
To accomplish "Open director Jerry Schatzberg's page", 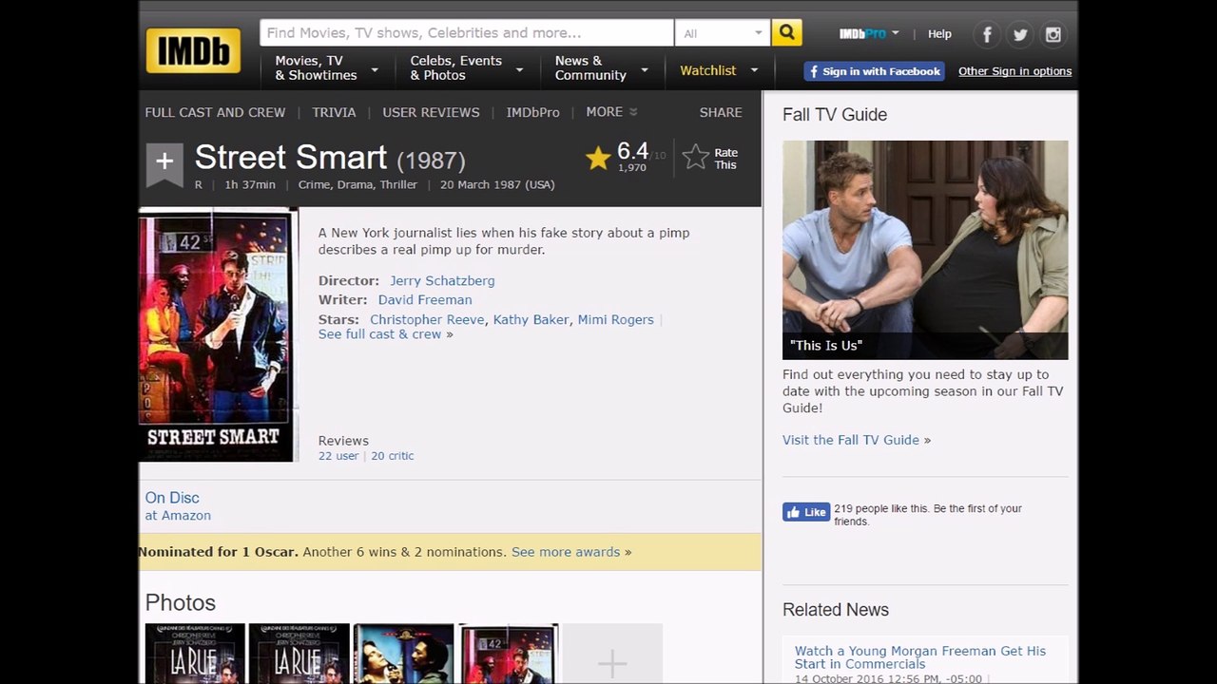I will click(x=442, y=281).
